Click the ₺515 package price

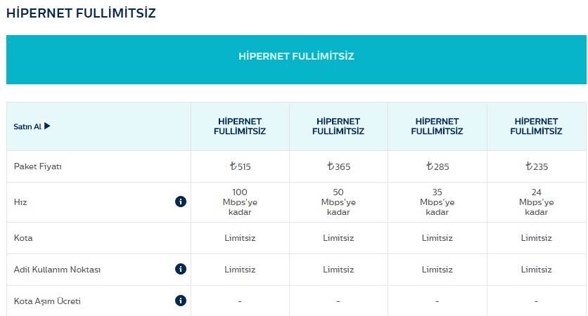click(240, 167)
